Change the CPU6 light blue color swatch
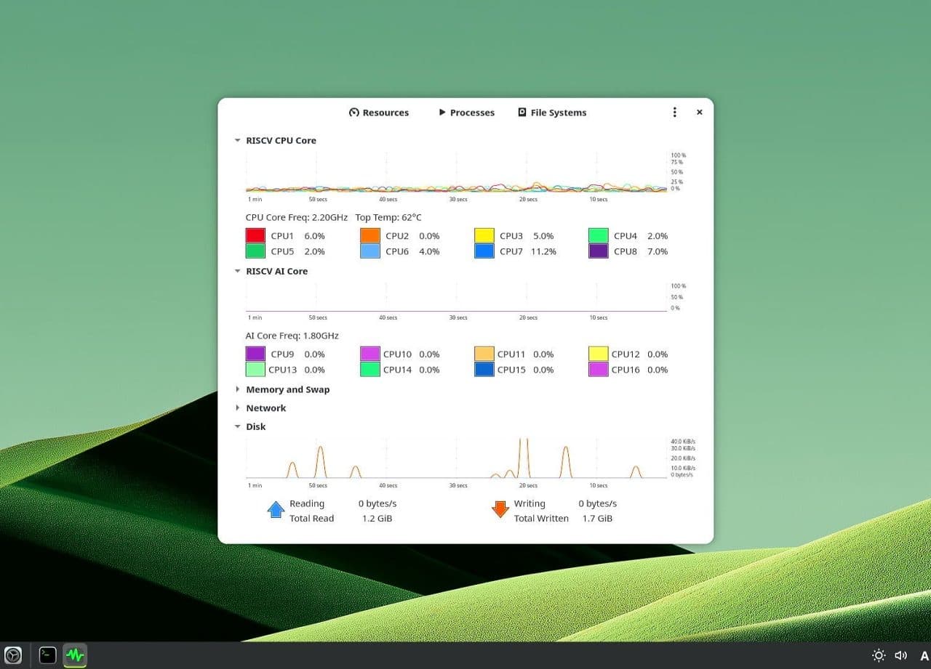Screen dimensions: 931x669 pyautogui.click(x=370, y=251)
